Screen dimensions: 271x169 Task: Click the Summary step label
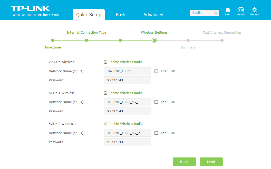coord(188,47)
